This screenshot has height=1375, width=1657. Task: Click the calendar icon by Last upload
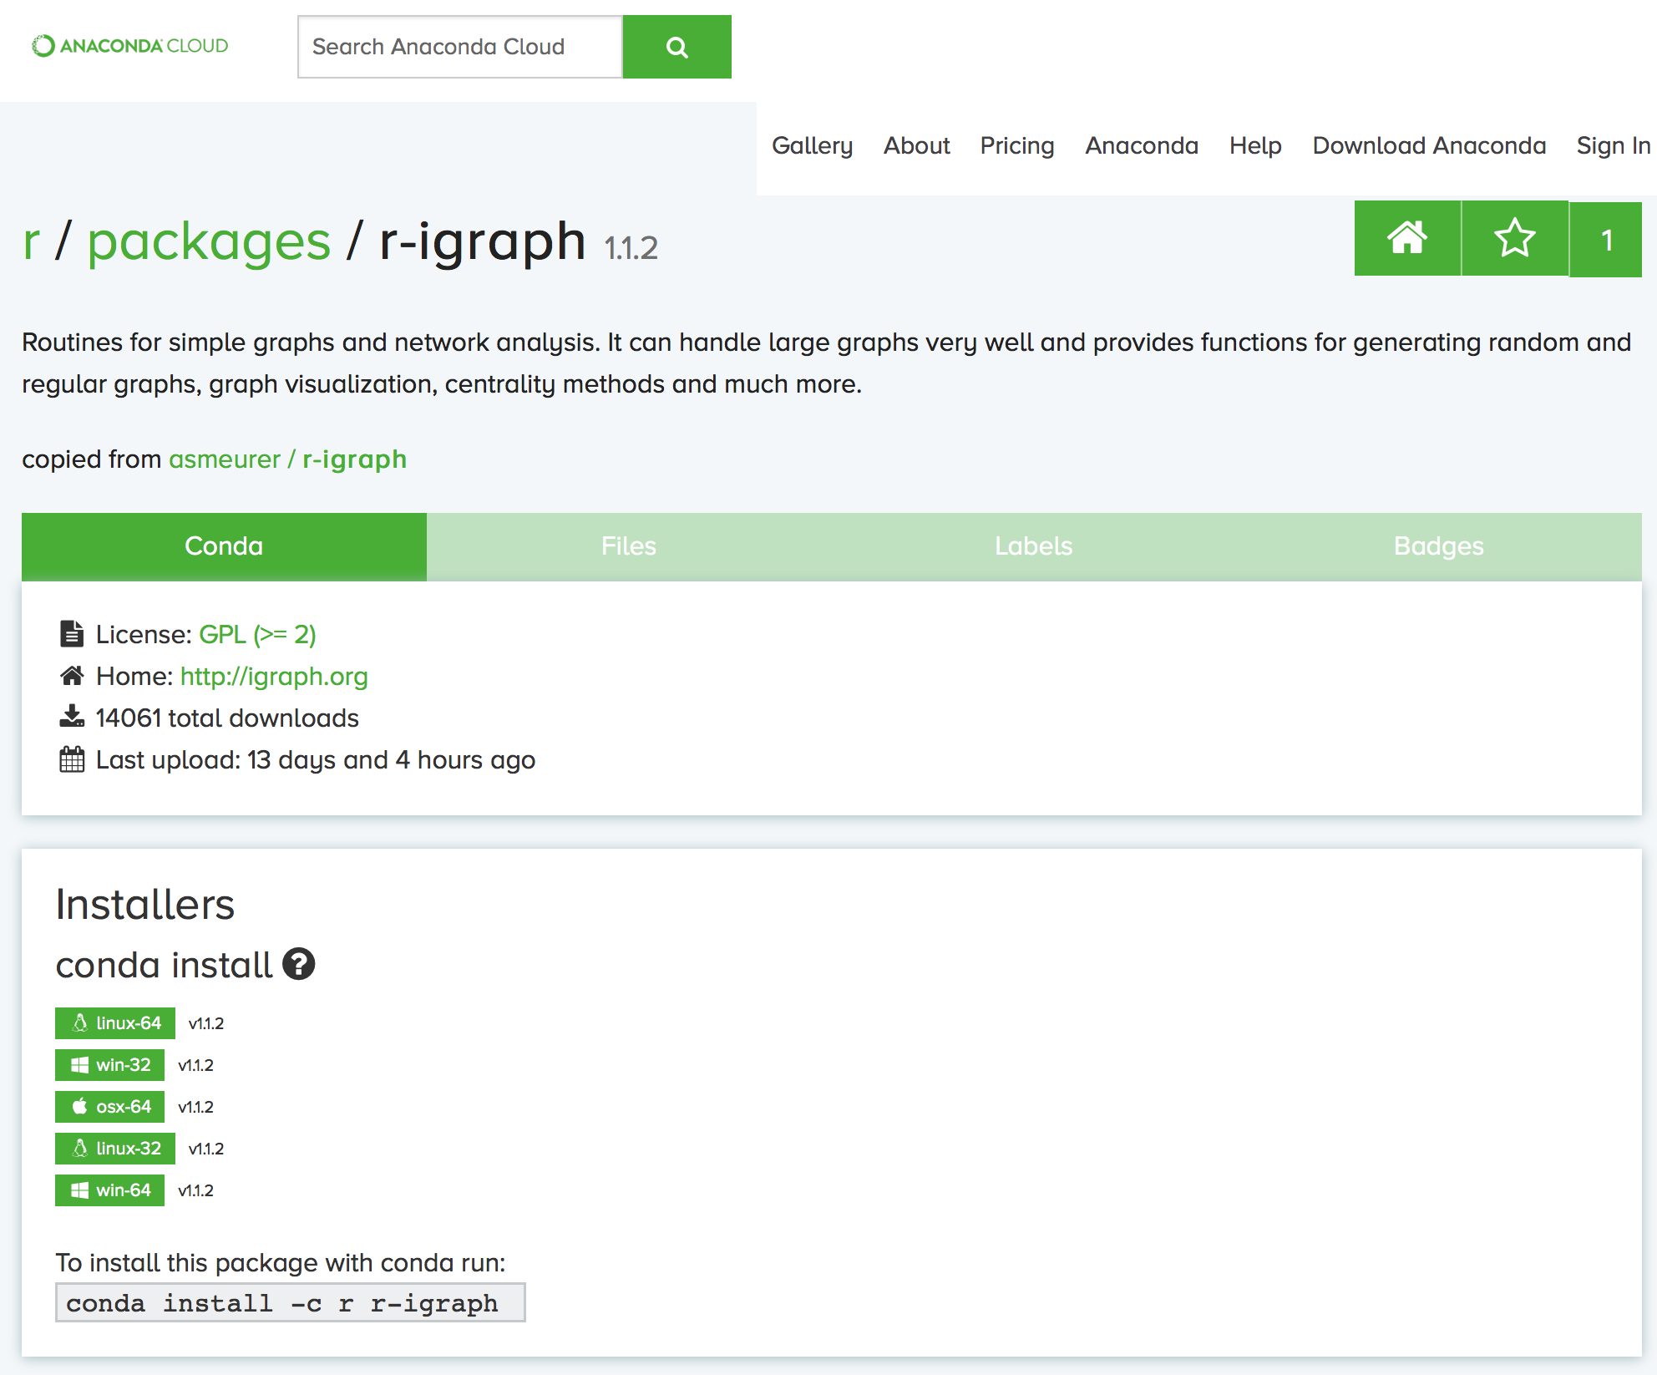tap(72, 759)
